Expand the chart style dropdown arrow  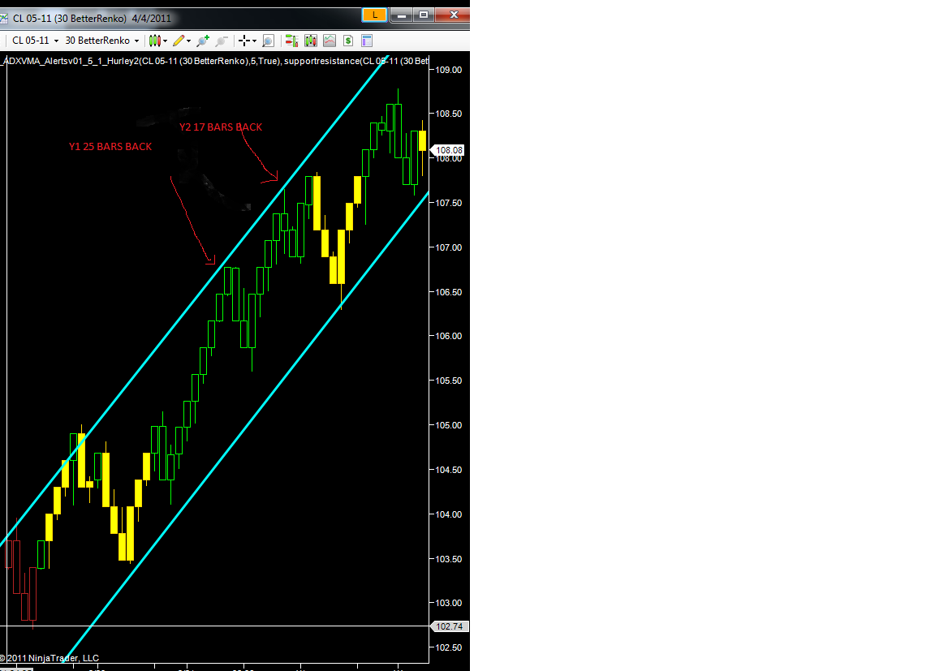166,41
